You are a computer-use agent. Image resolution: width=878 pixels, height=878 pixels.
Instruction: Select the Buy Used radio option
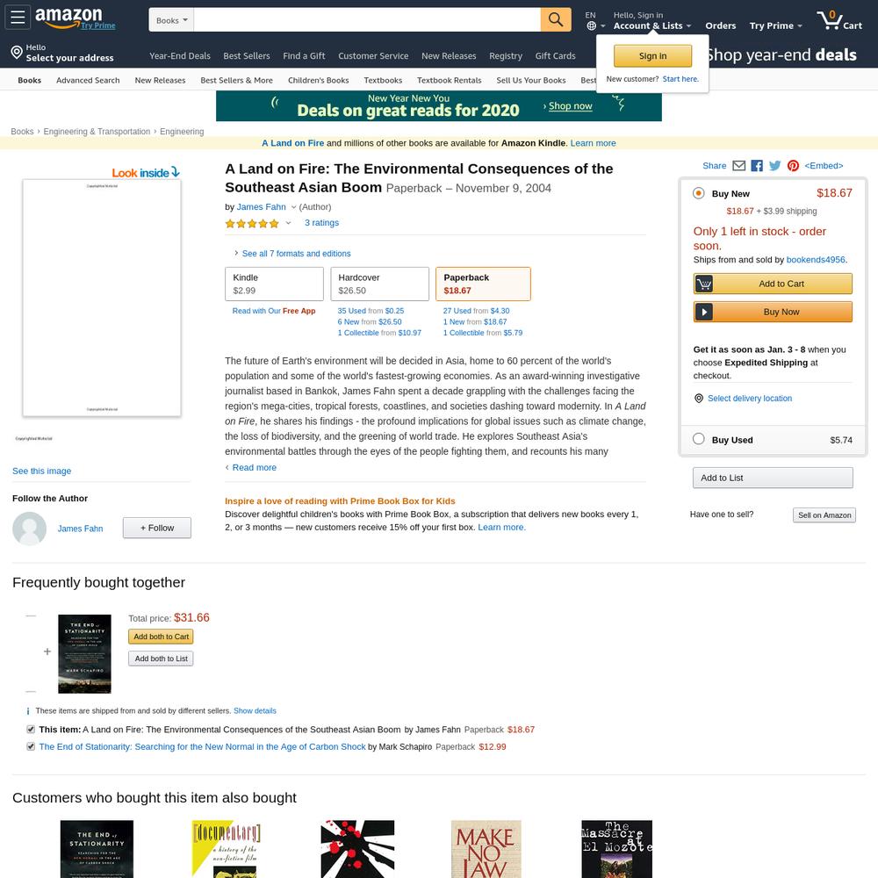coord(698,439)
